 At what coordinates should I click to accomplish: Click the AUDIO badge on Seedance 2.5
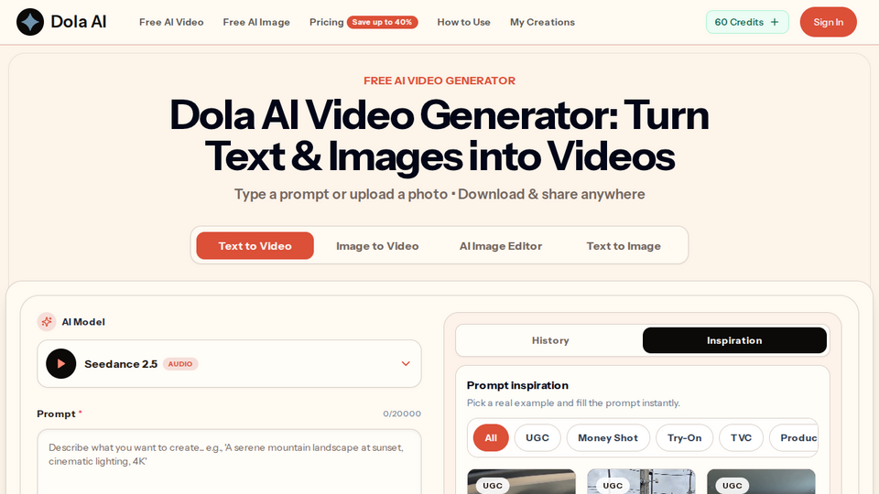180,364
